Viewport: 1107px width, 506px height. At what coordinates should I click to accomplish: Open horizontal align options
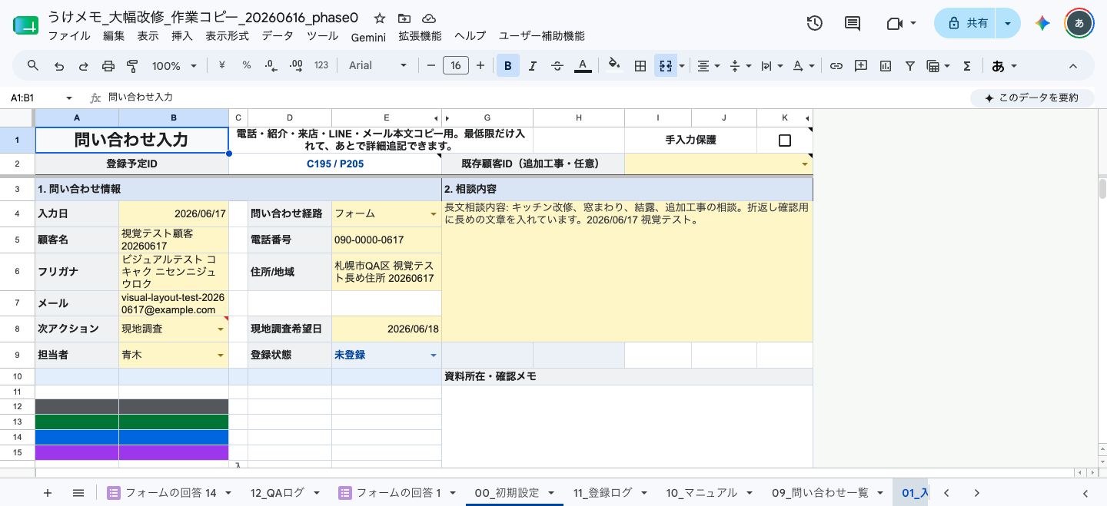[708, 66]
